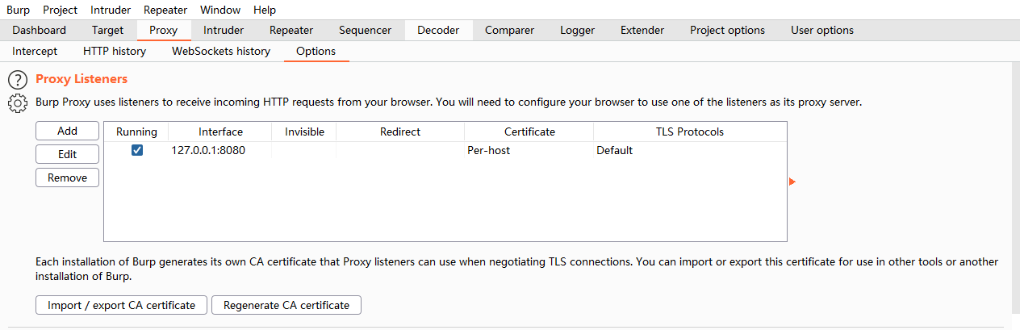Viewport: 1020px width, 330px height.
Task: Click the Proxy Listeners help question-mark icon
Action: click(17, 80)
